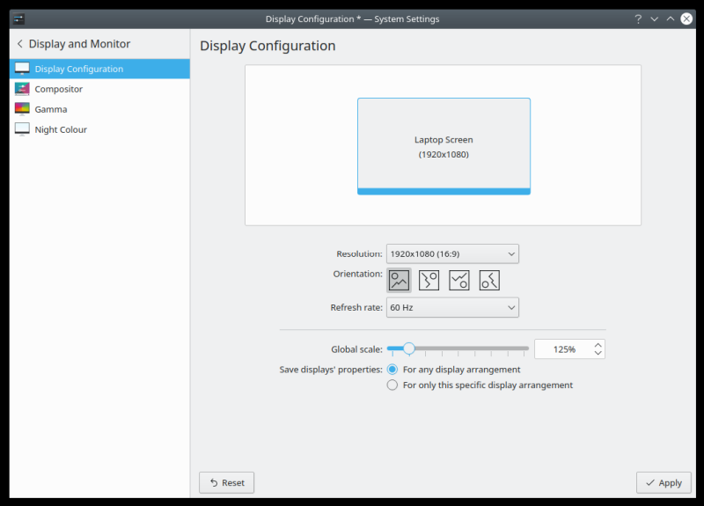The image size is (704, 506).
Task: Decrease global scale with down arrow
Action: (598, 353)
